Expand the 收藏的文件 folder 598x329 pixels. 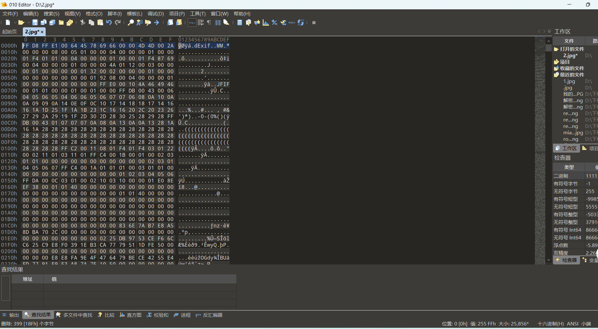pyautogui.click(x=556, y=68)
